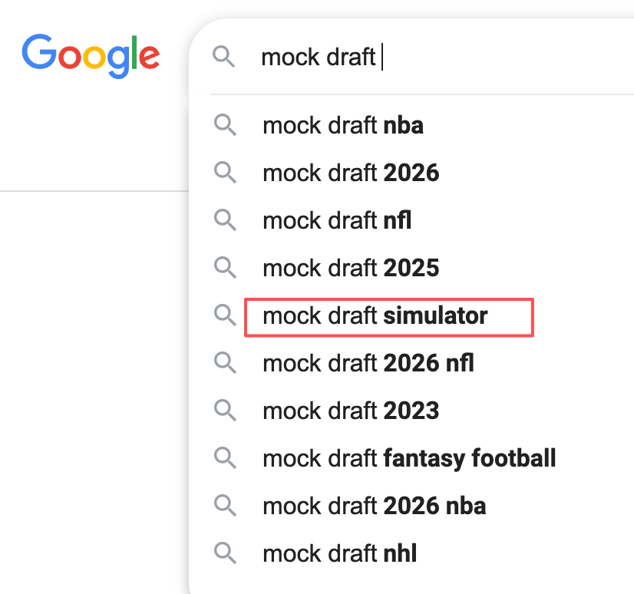Click search icon beside "mock draft 2026" suggestion
Screen dimensions: 634x594
click(x=225, y=173)
